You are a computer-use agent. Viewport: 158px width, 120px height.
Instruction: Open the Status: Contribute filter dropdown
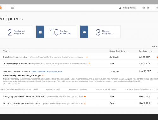[127, 51]
